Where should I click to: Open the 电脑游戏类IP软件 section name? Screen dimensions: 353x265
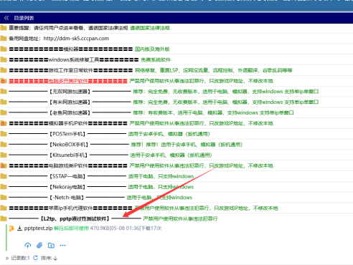[x=68, y=165]
